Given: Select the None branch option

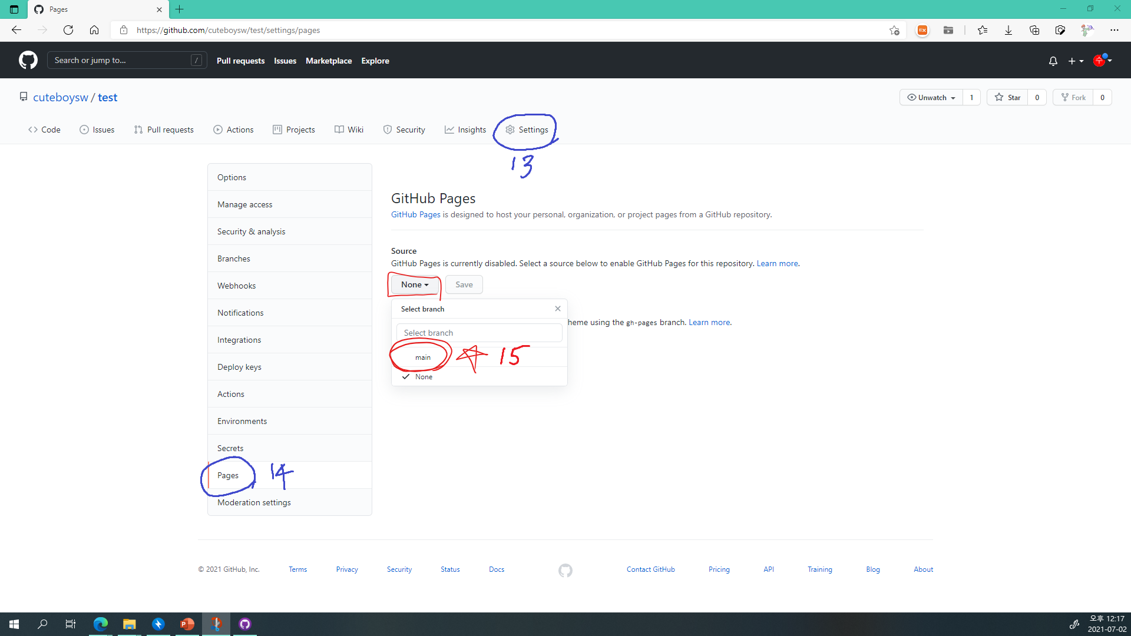Looking at the screenshot, I should [x=479, y=377].
